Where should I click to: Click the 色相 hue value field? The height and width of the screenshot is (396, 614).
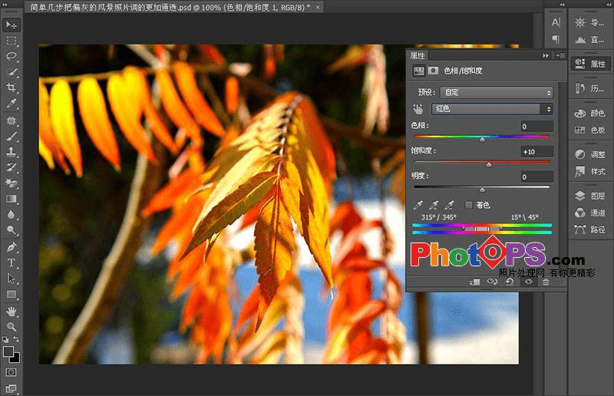pos(536,126)
